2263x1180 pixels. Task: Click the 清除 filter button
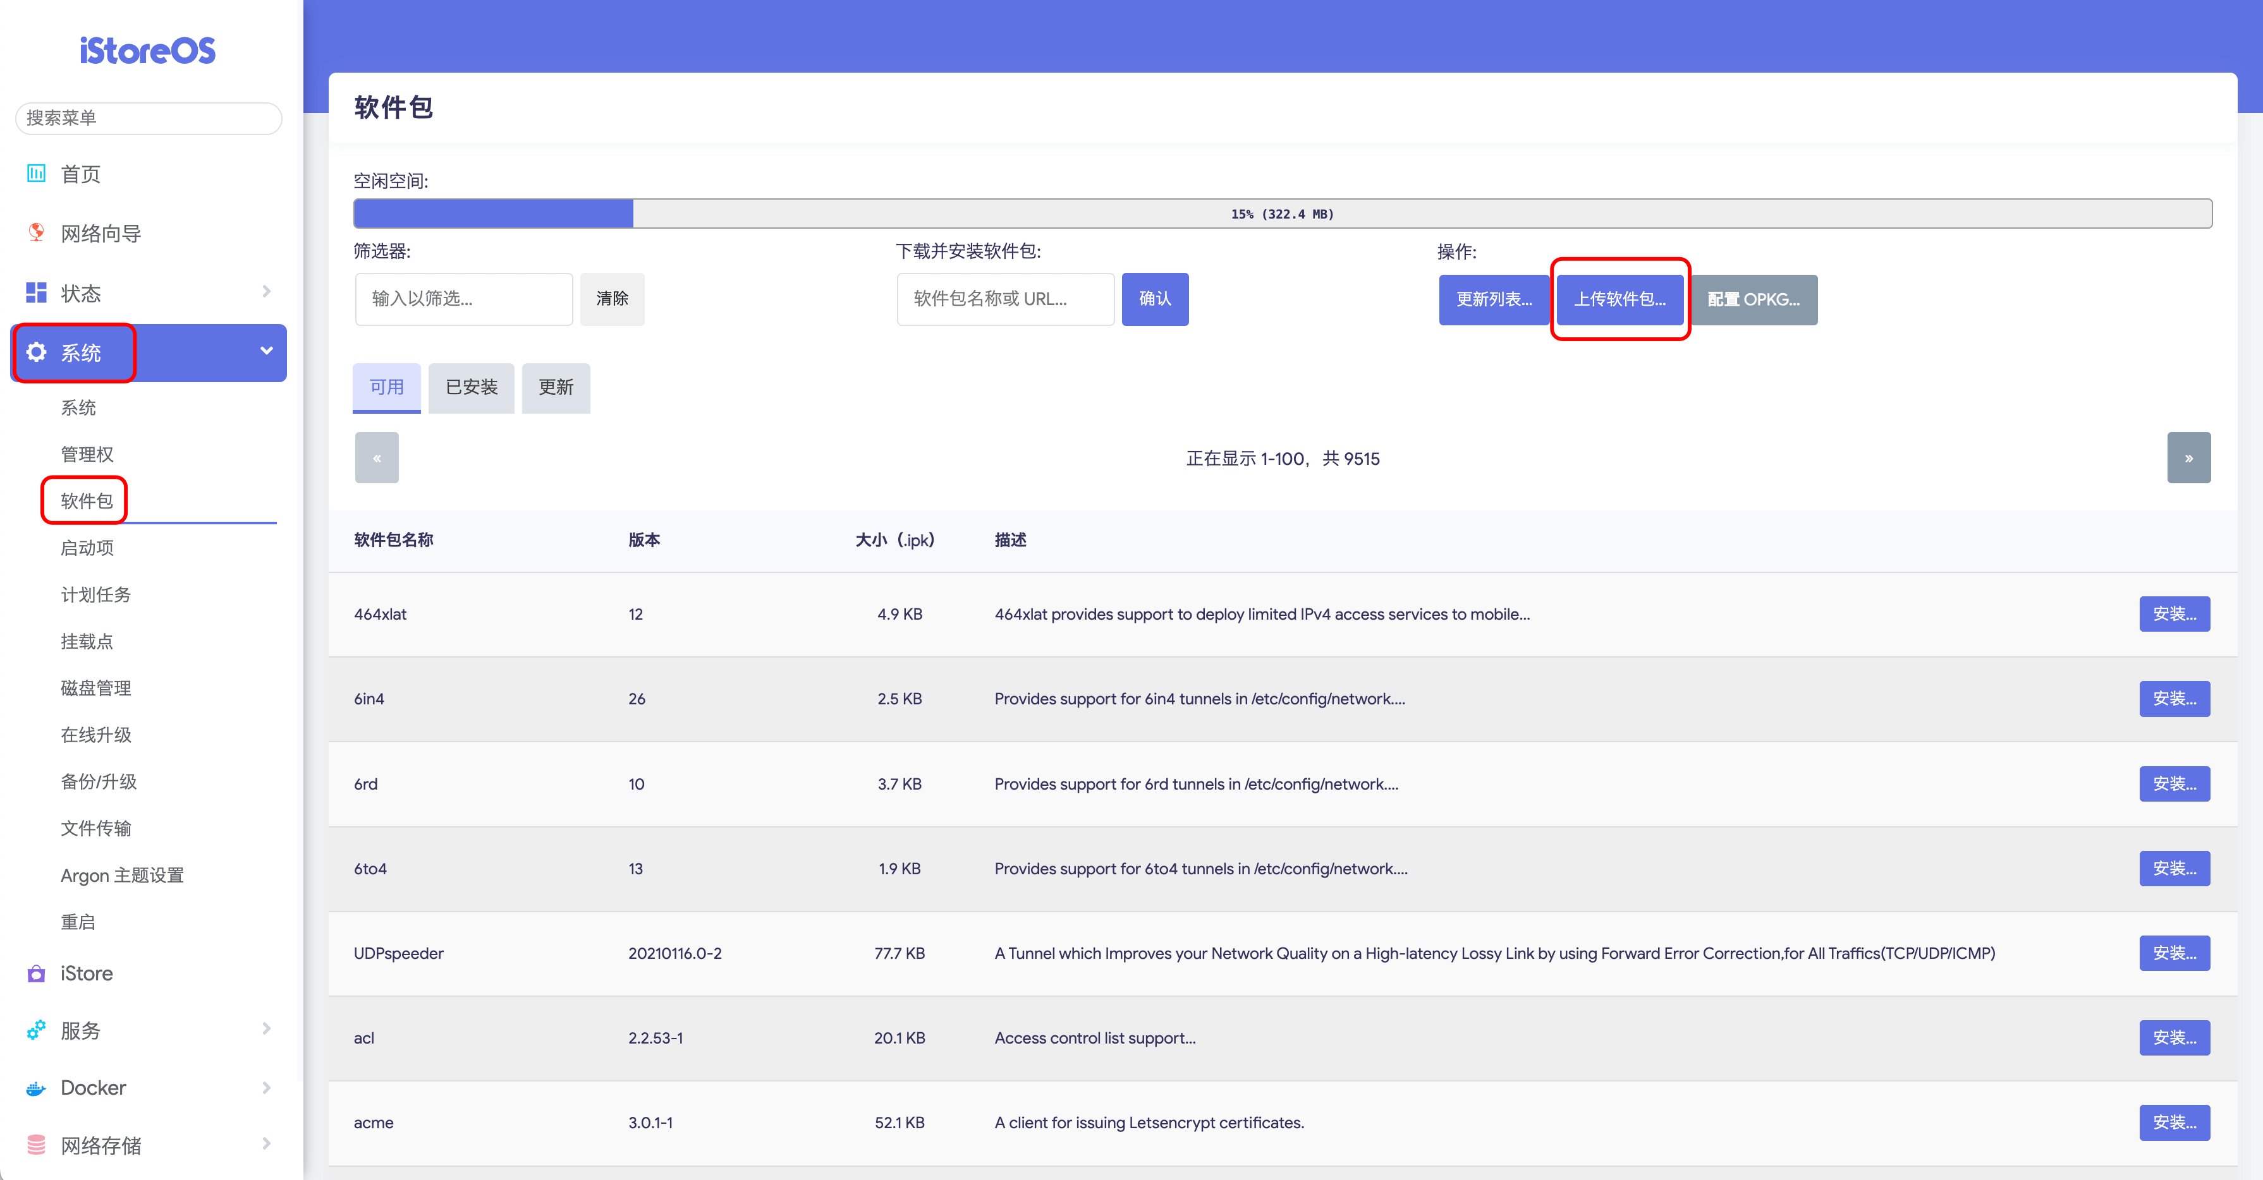[613, 299]
